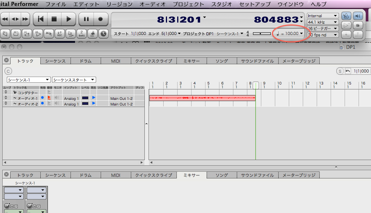Stop playback with the square stop button
371x213 pixels.
click(x=54, y=19)
